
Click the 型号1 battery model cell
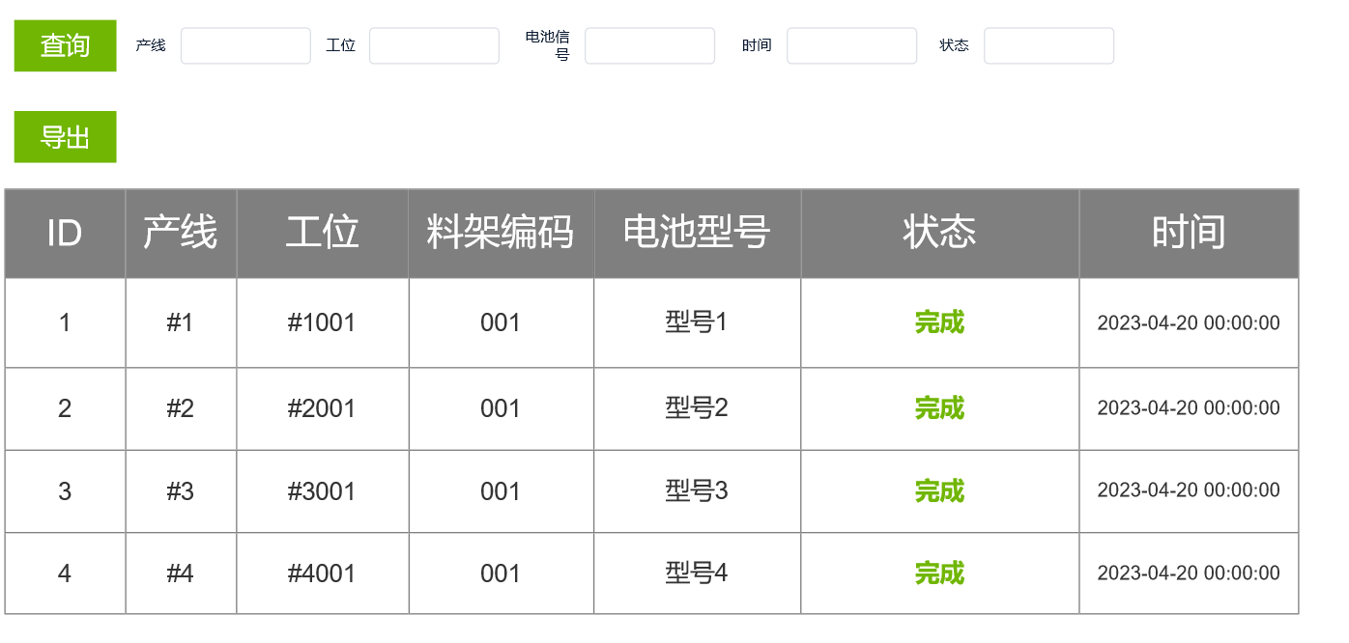pyautogui.click(x=697, y=322)
